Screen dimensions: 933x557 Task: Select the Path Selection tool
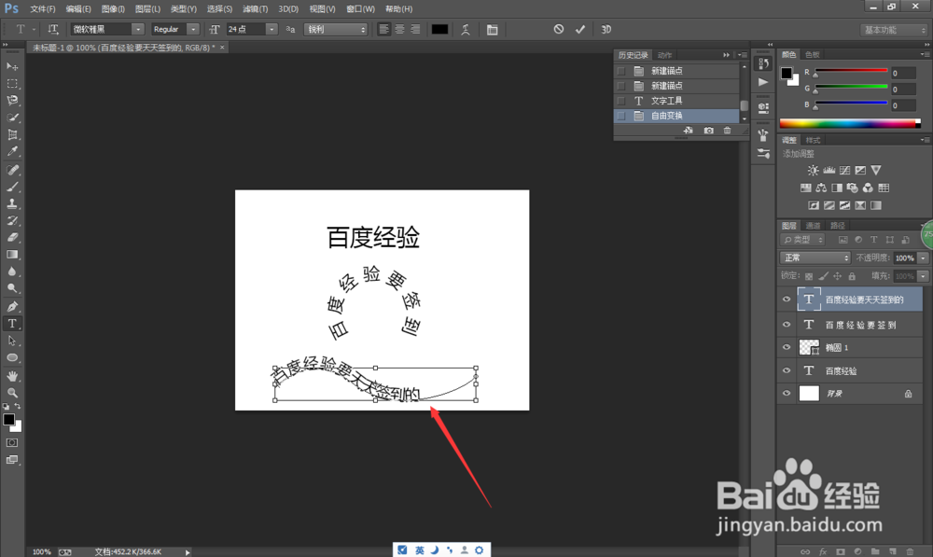point(12,341)
